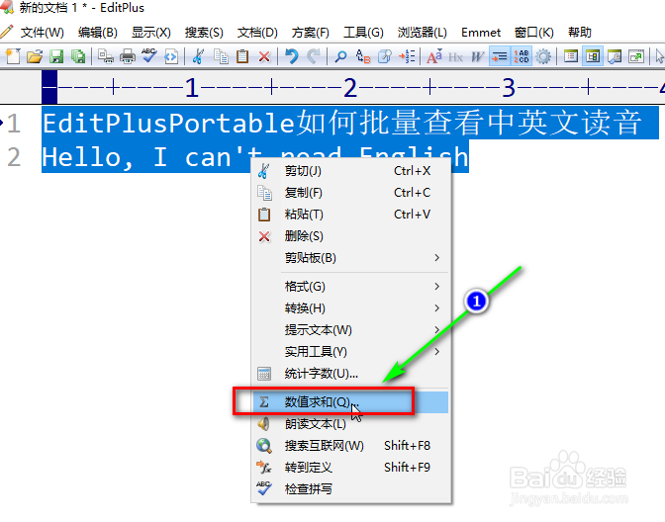Viewport: 665px width, 522px height.
Task: Choose 复制(F) in the context menu
Action: tap(350, 193)
